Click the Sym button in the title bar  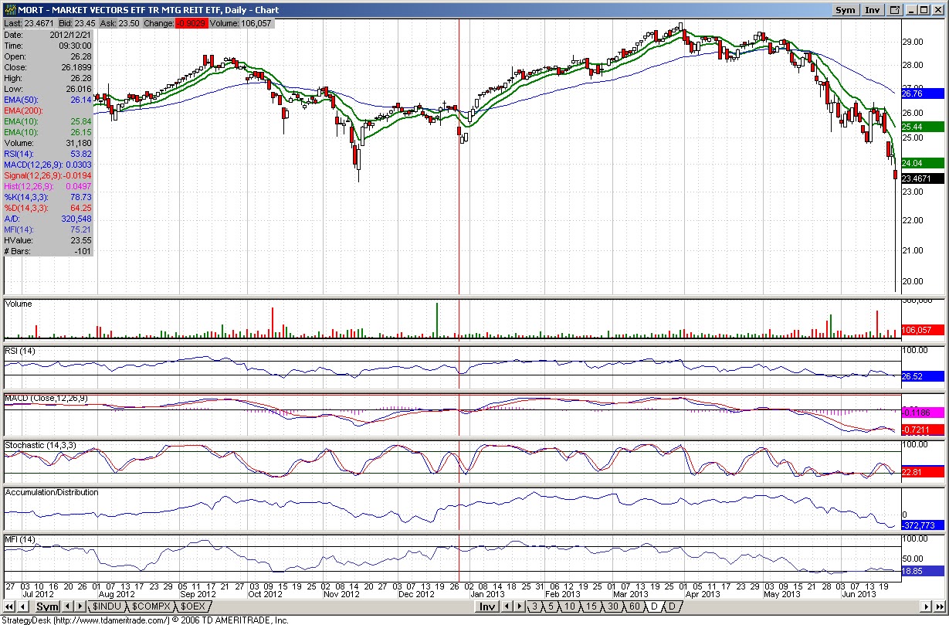pyautogui.click(x=846, y=10)
